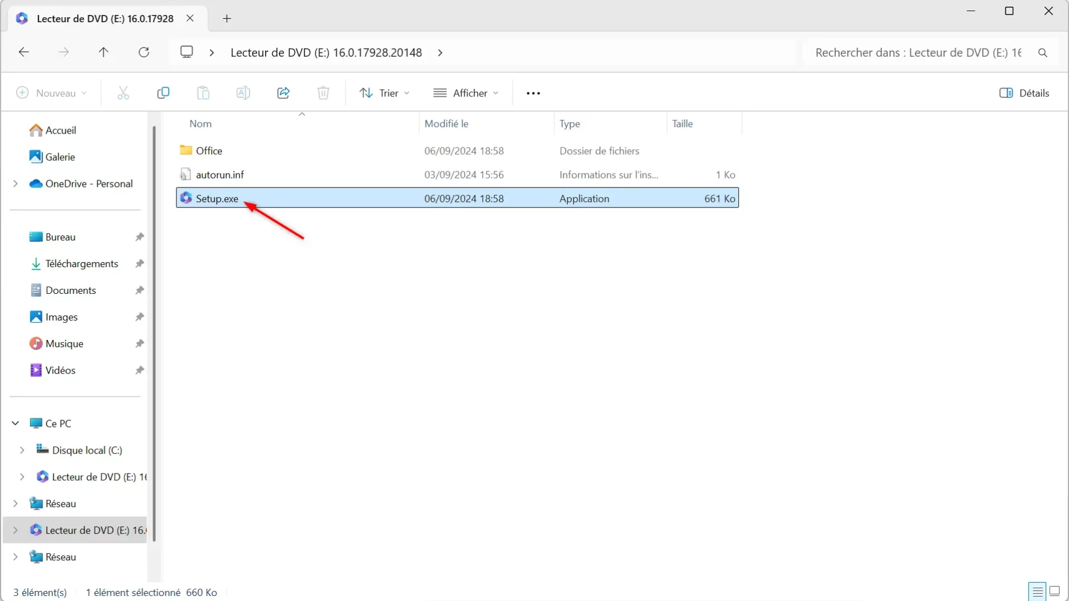Screen dimensions: 1069x601
Task: Sort by Modifié le column header
Action: (x=446, y=124)
